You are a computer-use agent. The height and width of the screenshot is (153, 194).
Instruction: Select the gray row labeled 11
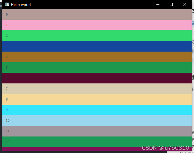(97, 131)
